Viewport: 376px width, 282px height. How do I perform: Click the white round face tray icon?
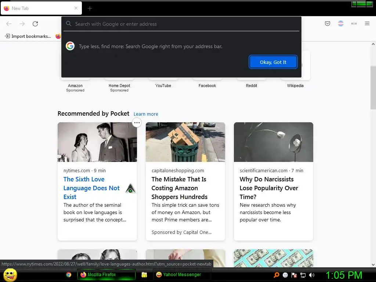pos(285,275)
